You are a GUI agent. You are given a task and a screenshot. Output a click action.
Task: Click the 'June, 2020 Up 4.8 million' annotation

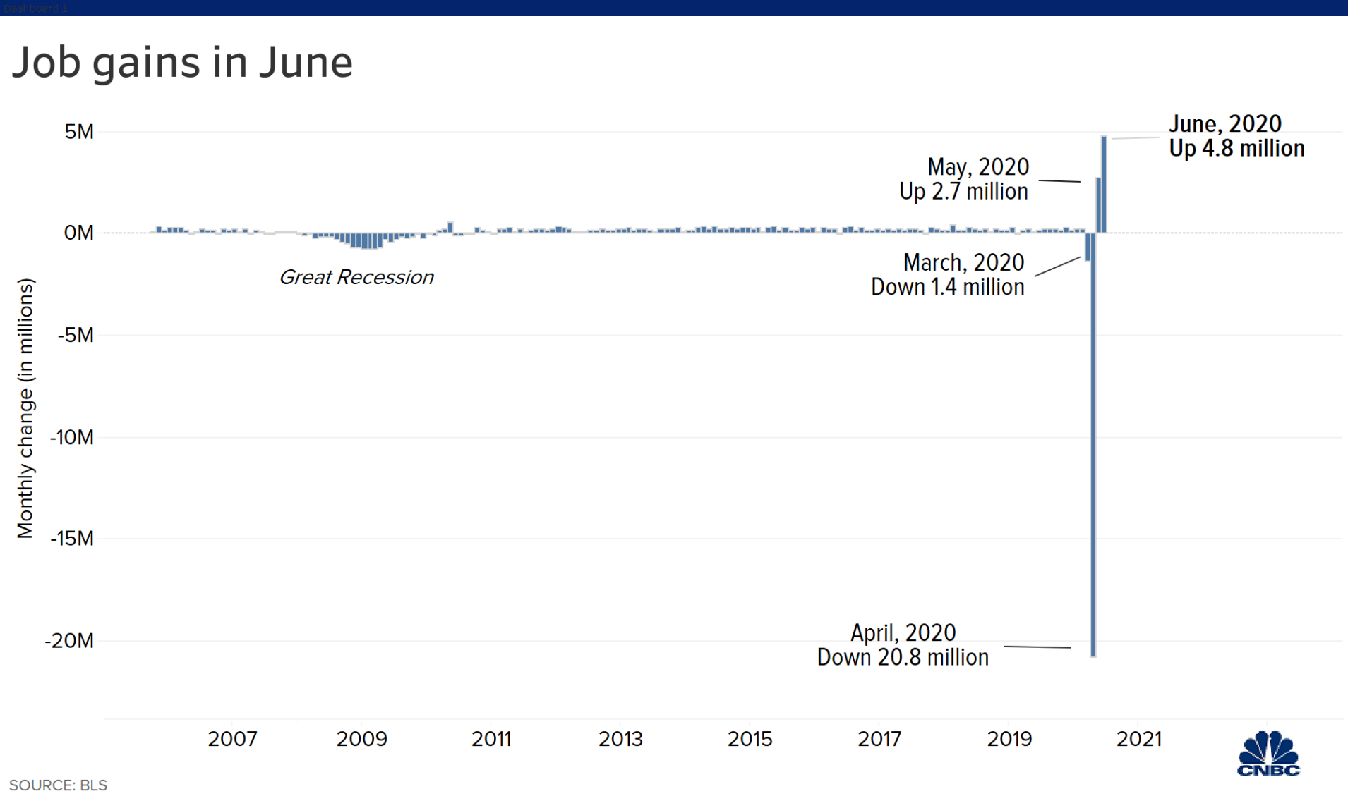pos(1236,136)
